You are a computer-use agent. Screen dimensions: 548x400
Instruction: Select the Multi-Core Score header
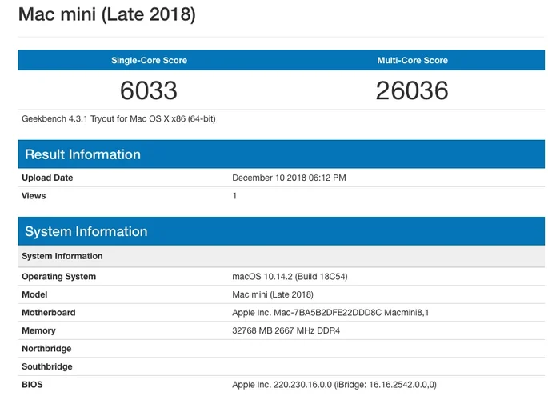tap(412, 60)
